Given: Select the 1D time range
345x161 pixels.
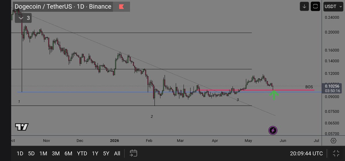Looking at the screenshot, I should coord(20,153).
